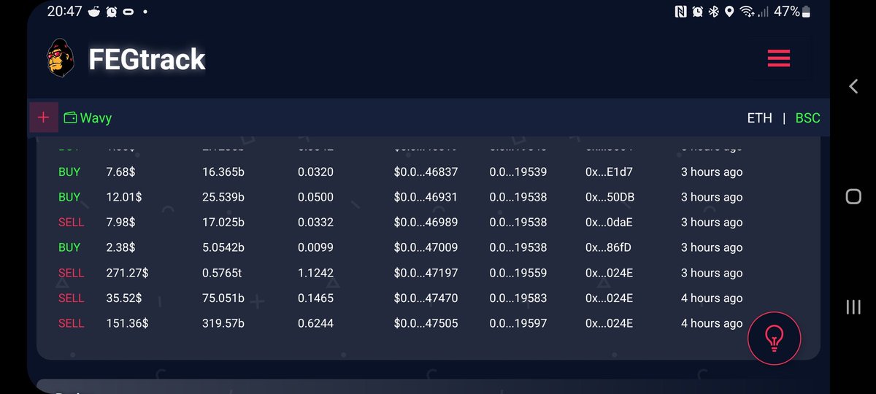Click the 0.0...19597 value
This screenshot has height=394, width=876.
coord(518,323)
